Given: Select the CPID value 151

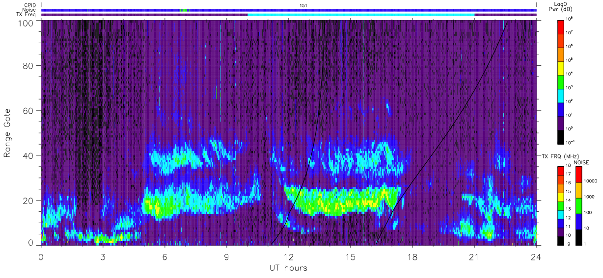Looking at the screenshot, I should [303, 5].
